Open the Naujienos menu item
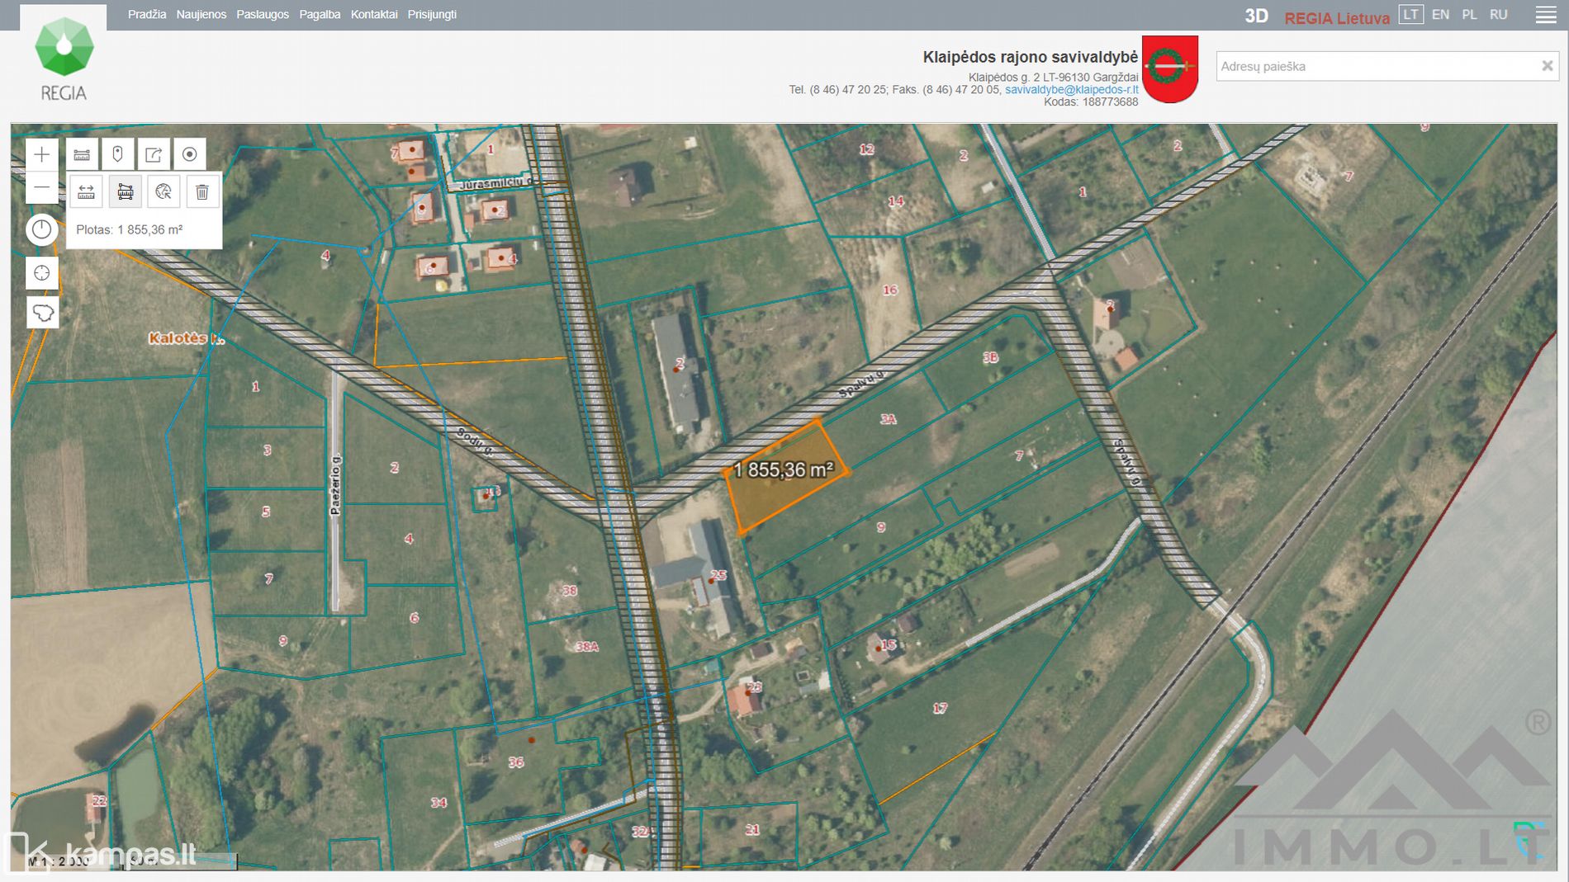 [201, 15]
